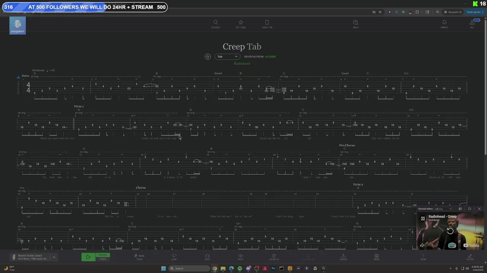Toggle the synced video audio icon
Screen dimensions: 487x273
[x=460, y=209]
